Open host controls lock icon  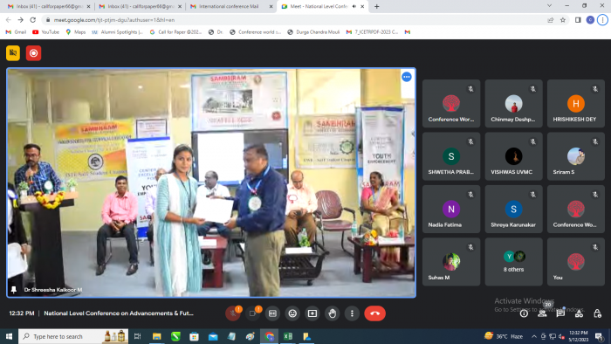tap(597, 313)
